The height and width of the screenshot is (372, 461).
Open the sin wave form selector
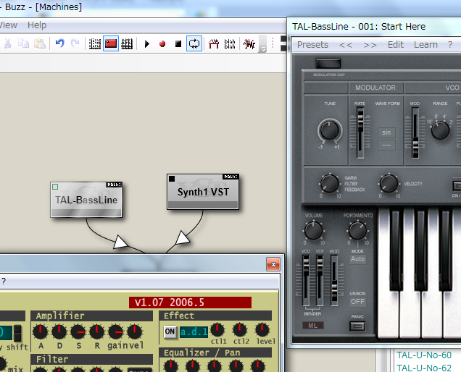(x=386, y=134)
